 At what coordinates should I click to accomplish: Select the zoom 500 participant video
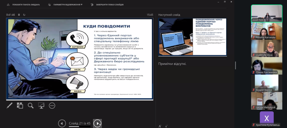[266, 13]
